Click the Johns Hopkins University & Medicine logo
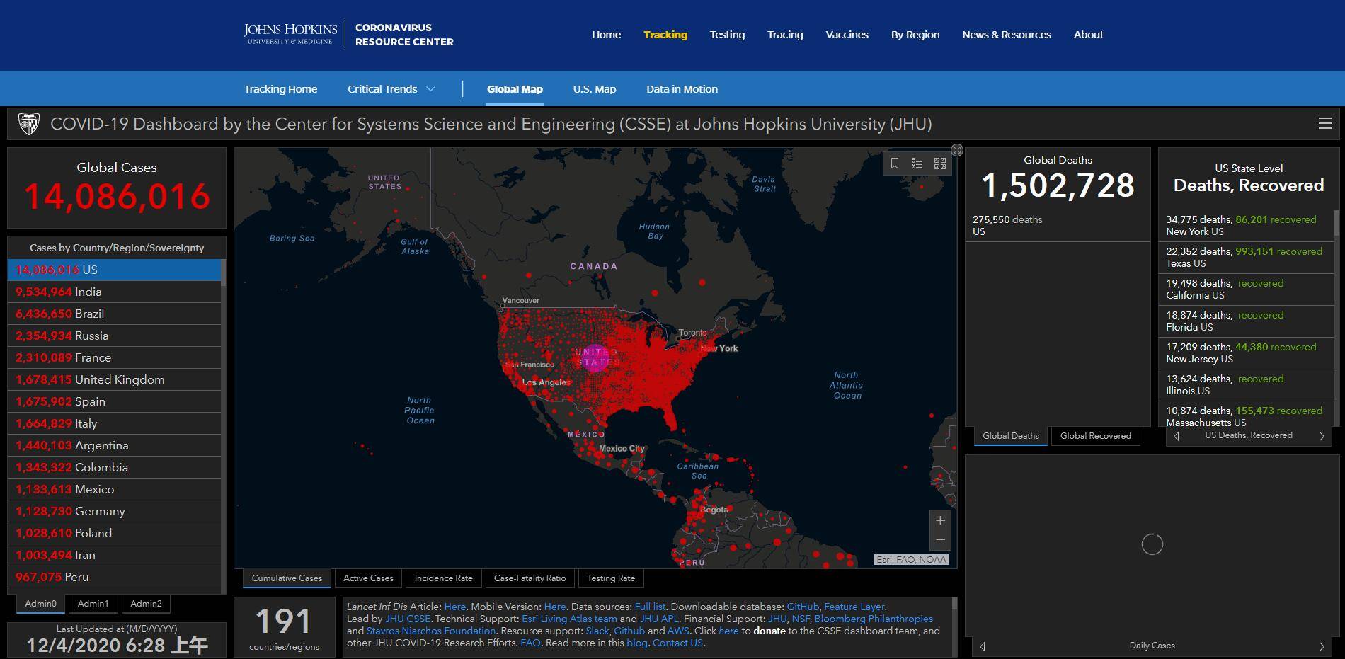Screen dimensions: 1345x659 point(290,34)
